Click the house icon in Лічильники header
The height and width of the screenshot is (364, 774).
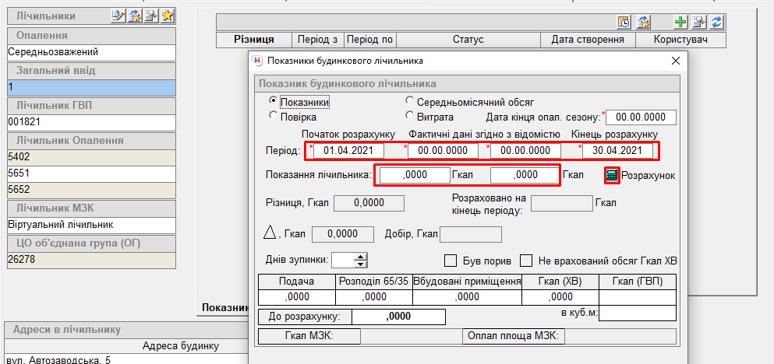point(135,16)
